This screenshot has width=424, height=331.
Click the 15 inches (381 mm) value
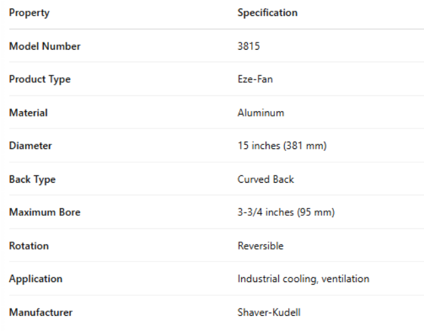(x=282, y=146)
